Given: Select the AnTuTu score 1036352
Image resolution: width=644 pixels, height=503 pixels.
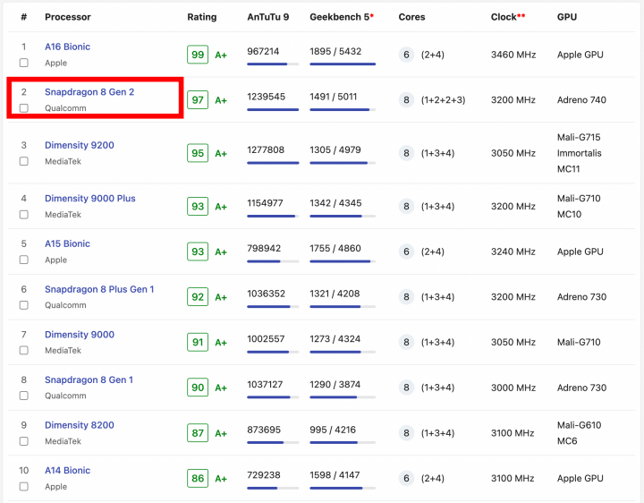Looking at the screenshot, I should [x=266, y=294].
